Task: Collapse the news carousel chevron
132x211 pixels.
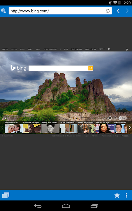Action: click(6, 118)
